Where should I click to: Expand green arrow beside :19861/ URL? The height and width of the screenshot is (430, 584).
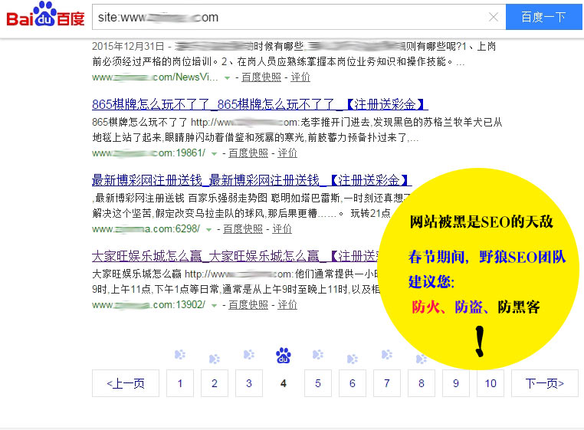(214, 153)
